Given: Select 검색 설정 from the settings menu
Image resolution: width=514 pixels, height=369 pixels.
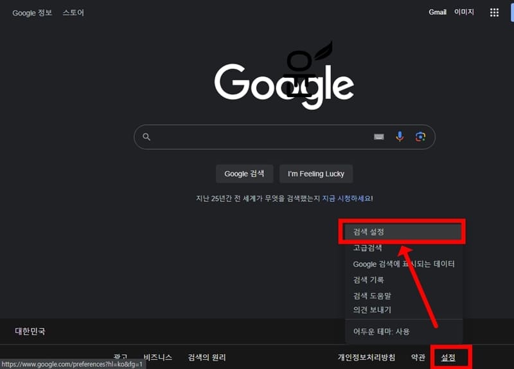Looking at the screenshot, I should 403,232.
